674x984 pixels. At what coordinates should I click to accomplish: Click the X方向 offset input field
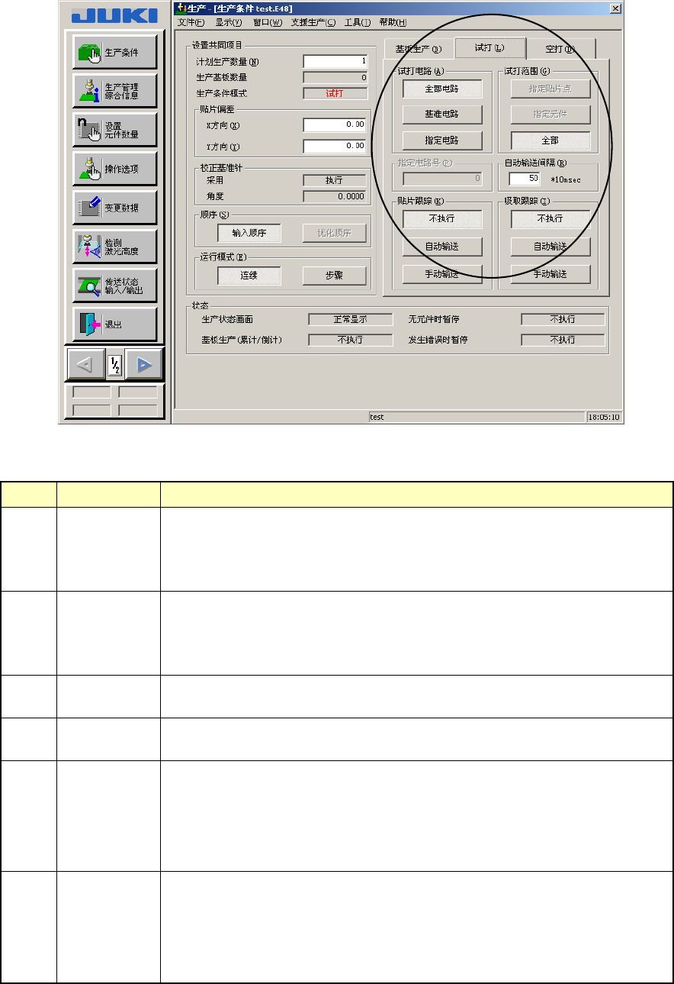click(x=335, y=125)
